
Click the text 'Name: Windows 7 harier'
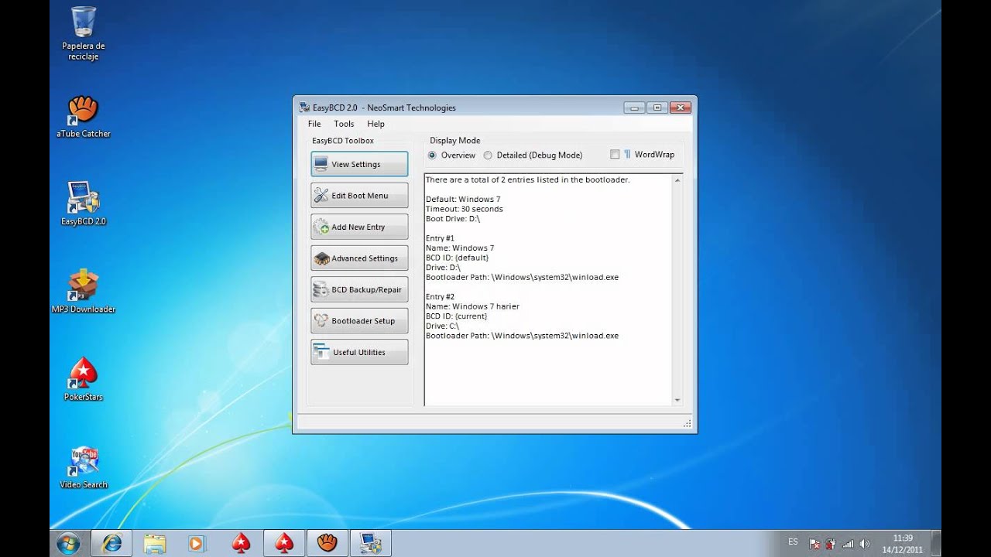click(x=472, y=306)
